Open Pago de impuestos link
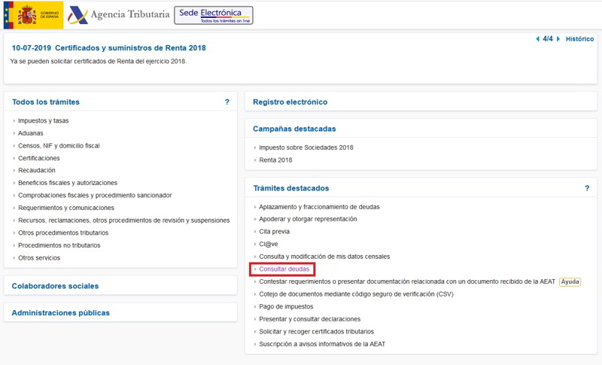This screenshot has height=365, width=602. pyautogui.click(x=286, y=307)
